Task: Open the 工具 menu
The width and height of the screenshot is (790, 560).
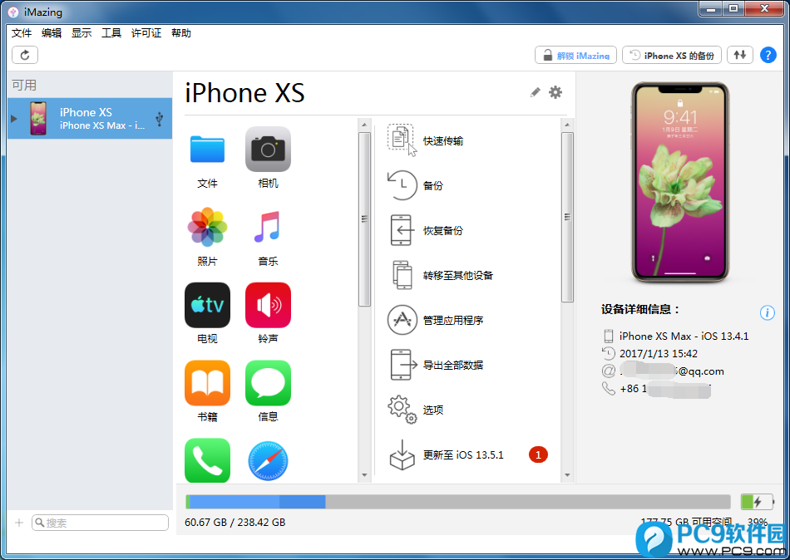Action: (111, 33)
